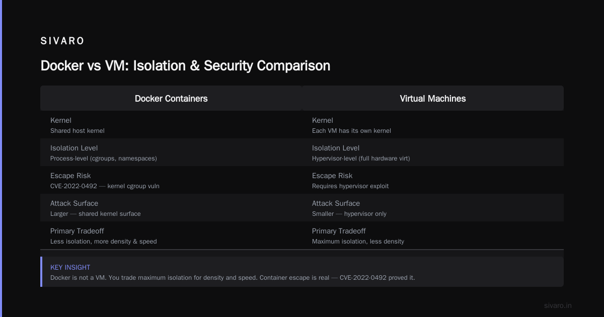Click the "Virtual Machines" column header
The height and width of the screenshot is (317, 604).
[x=433, y=98]
